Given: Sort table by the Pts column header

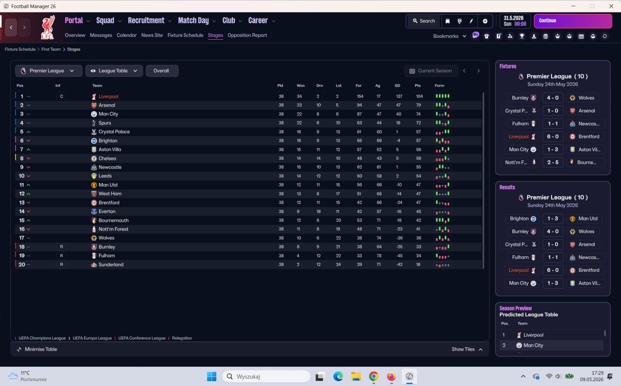Looking at the screenshot, I should pyautogui.click(x=418, y=86).
